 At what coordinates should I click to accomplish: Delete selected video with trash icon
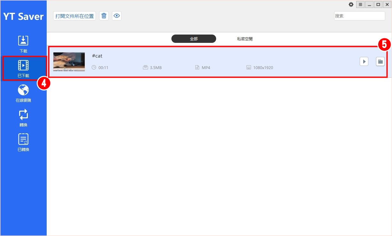tap(104, 16)
